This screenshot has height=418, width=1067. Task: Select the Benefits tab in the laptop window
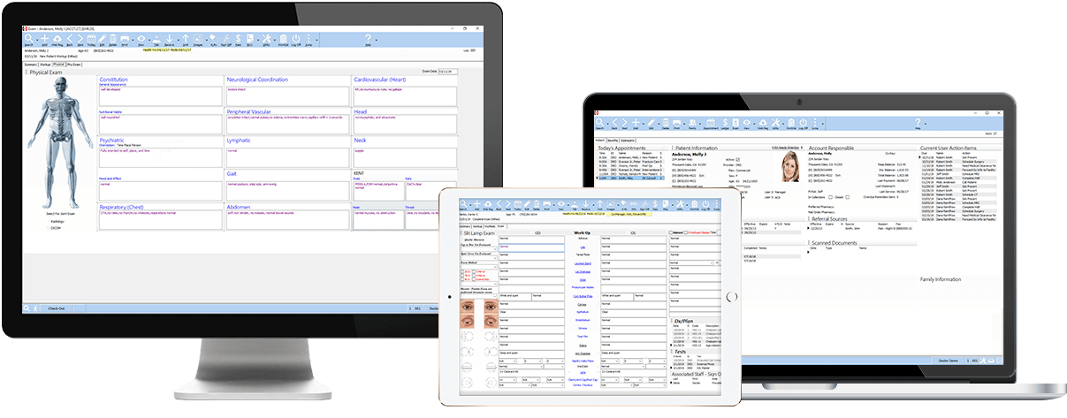click(614, 141)
